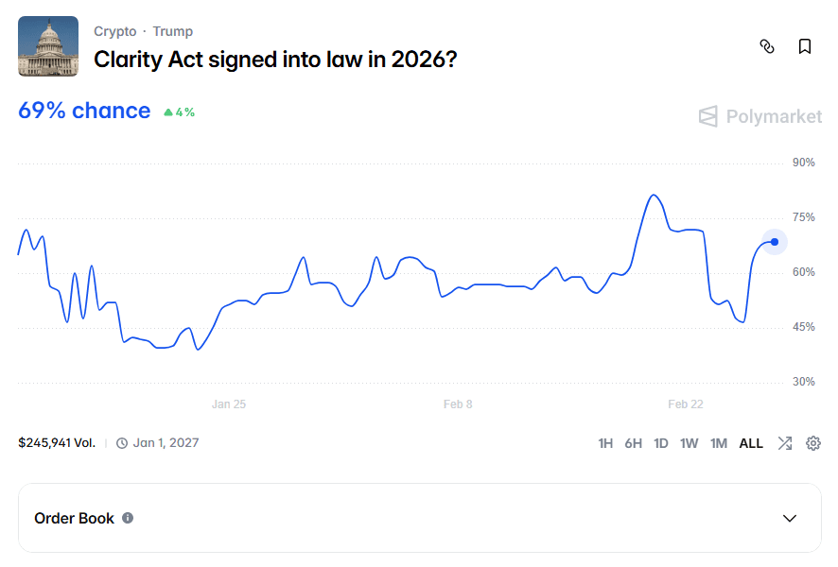Click the clock icon beside end date
The width and height of the screenshot is (838, 567).
pyautogui.click(x=122, y=443)
